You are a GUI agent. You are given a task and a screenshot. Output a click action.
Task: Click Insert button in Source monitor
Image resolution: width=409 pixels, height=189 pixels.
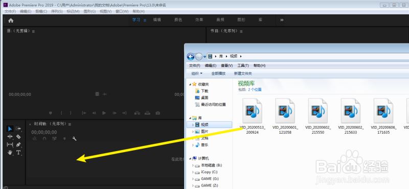[x=137, y=113]
